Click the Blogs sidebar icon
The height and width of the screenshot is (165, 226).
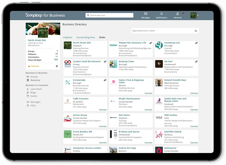click(28, 92)
